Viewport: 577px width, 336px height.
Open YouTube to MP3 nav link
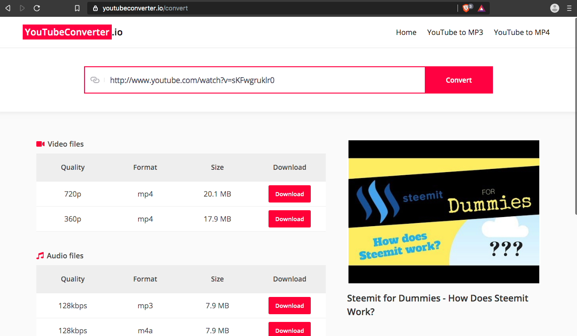pos(455,32)
